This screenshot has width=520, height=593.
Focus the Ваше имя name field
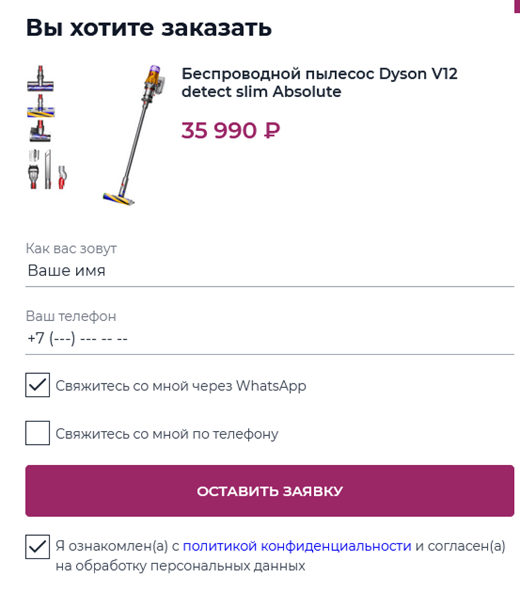270,271
